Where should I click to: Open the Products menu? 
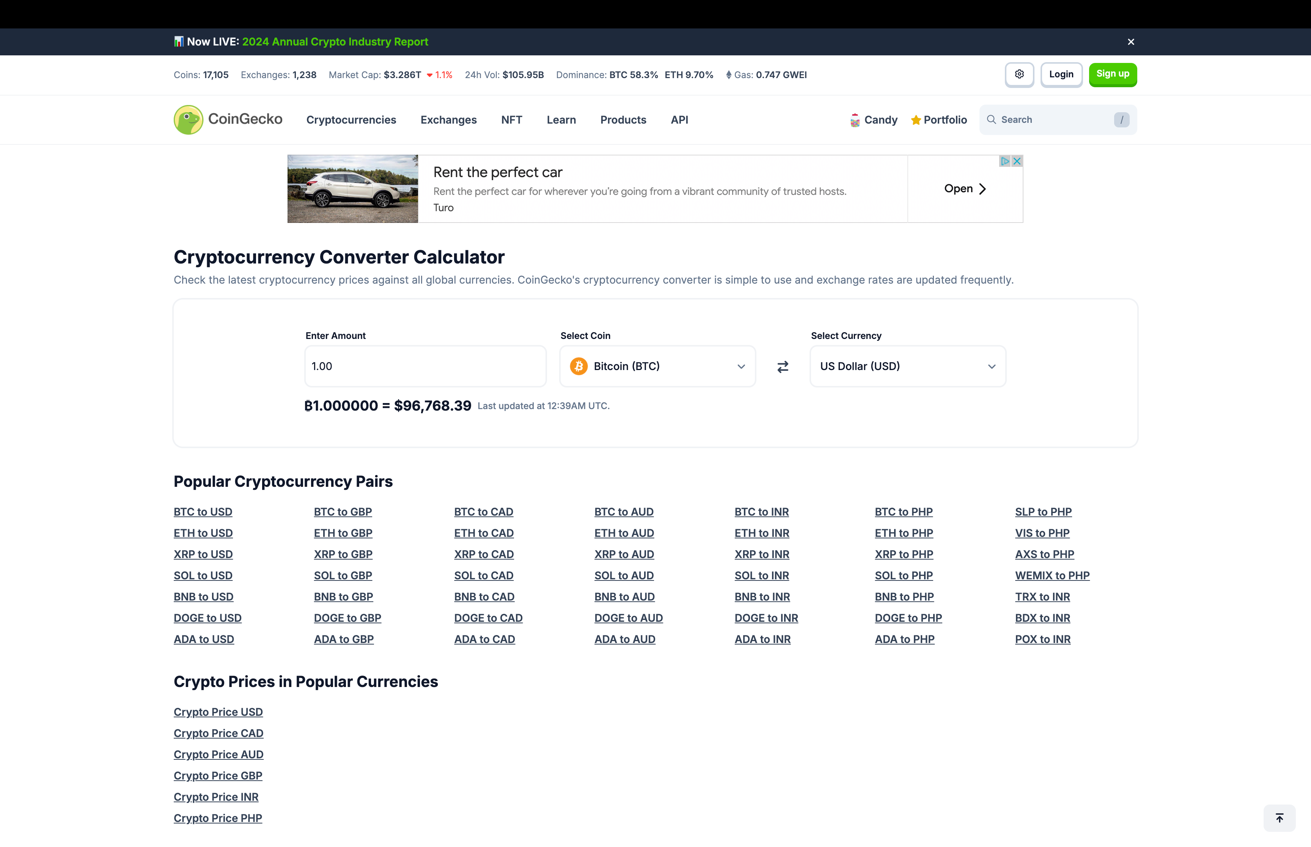[x=623, y=120]
